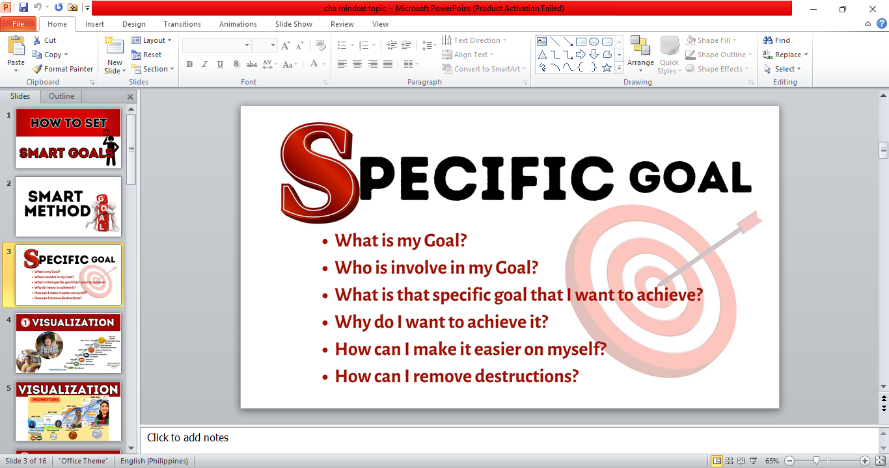Expand the Section dropdown

pyautogui.click(x=153, y=69)
